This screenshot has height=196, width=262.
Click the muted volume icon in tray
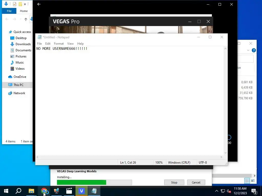[229, 191]
